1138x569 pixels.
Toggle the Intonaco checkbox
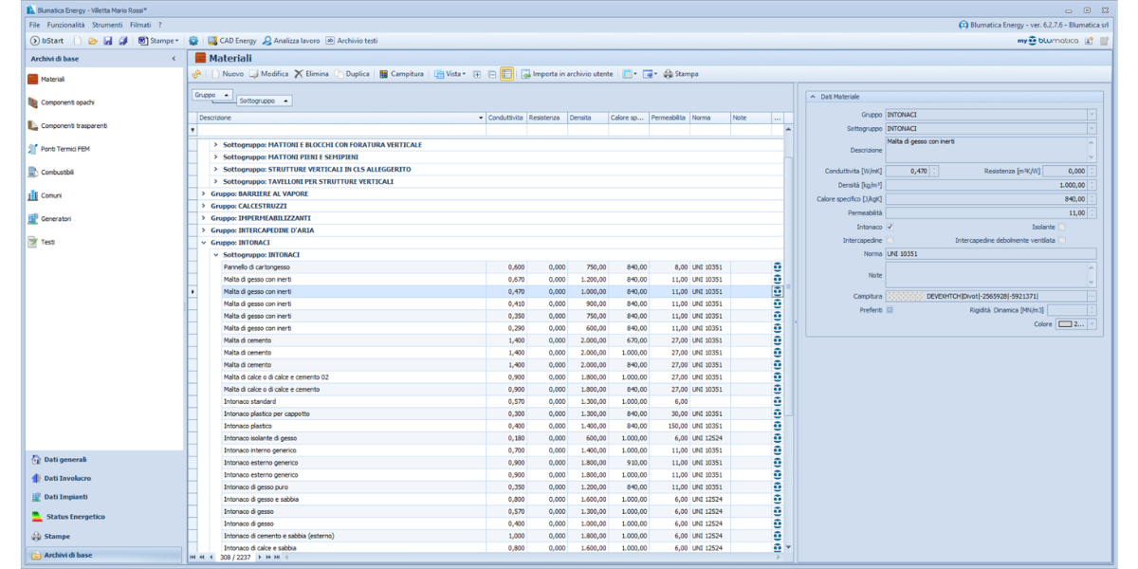[x=890, y=228]
